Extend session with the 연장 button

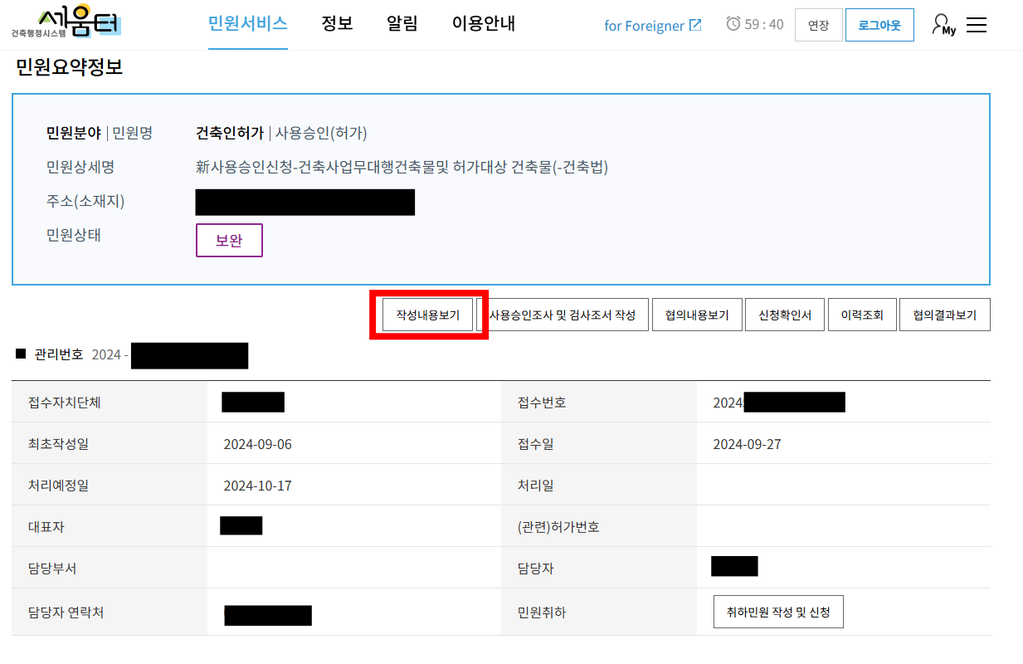(818, 25)
